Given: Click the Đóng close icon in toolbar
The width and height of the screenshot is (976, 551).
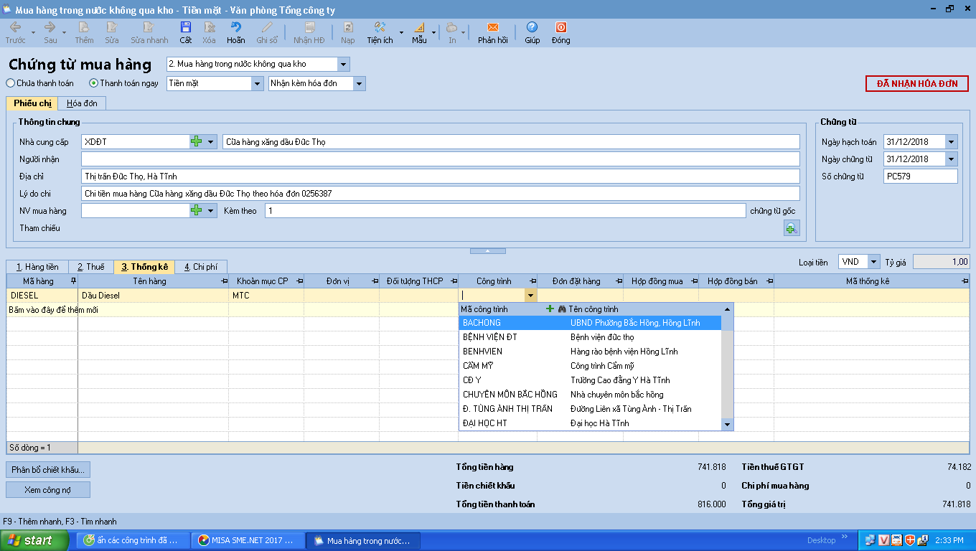Looking at the screenshot, I should tap(560, 28).
